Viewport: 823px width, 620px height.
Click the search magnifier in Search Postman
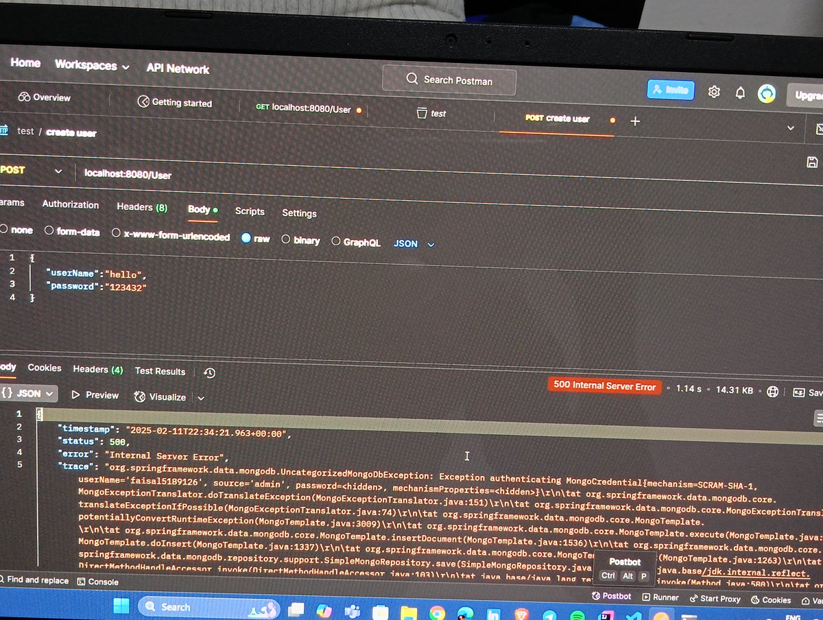tap(412, 79)
